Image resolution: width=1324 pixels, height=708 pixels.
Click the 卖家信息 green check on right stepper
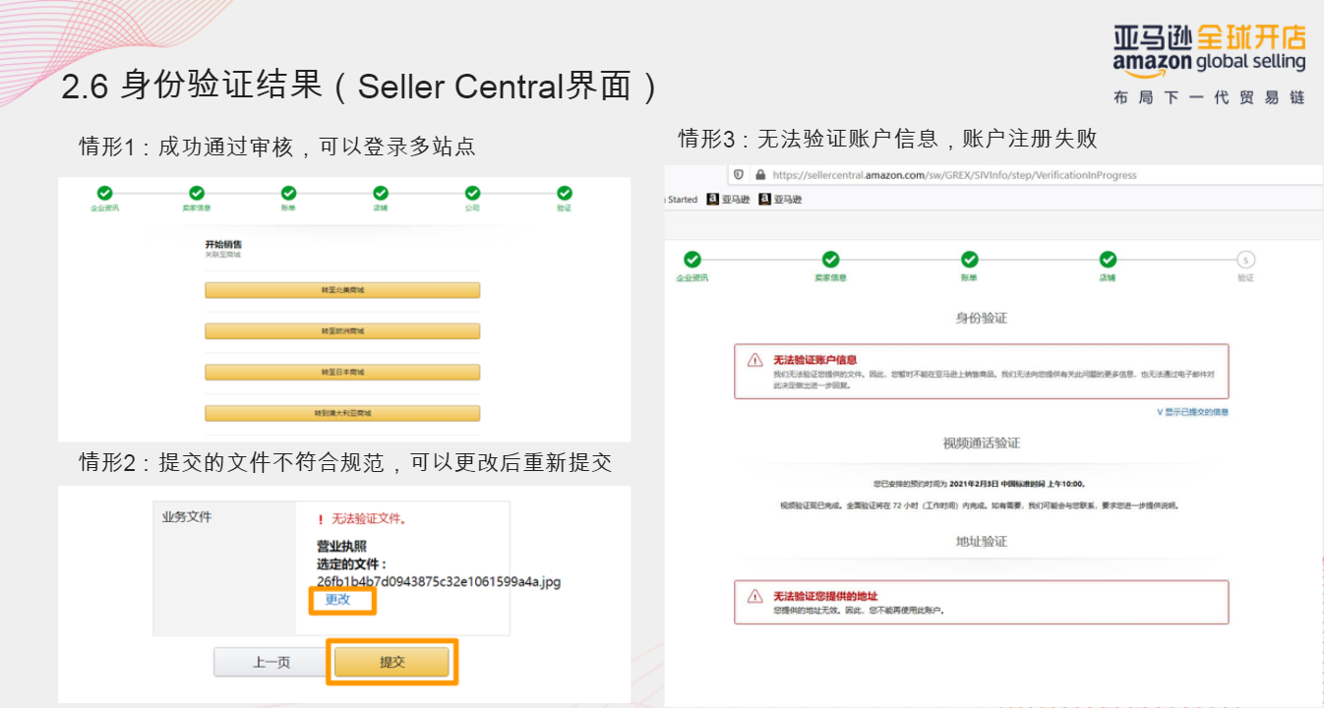coord(830,260)
